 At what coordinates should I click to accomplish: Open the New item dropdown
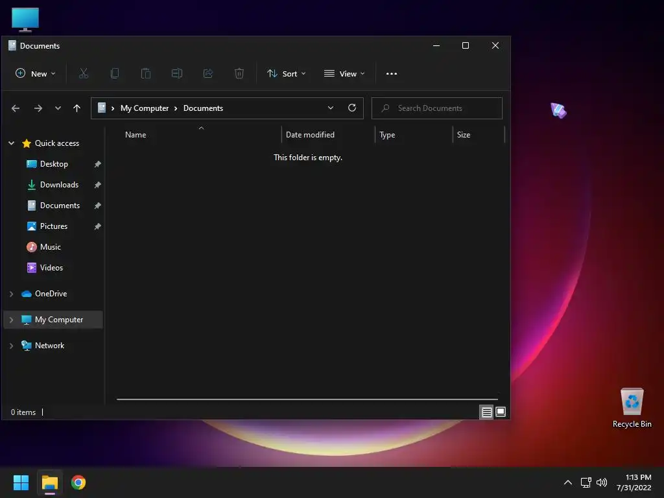(x=35, y=74)
